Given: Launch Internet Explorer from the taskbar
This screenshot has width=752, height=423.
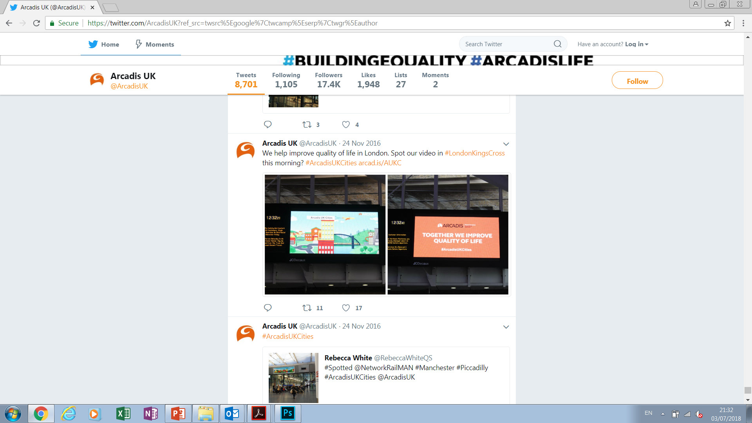Looking at the screenshot, I should tap(69, 414).
